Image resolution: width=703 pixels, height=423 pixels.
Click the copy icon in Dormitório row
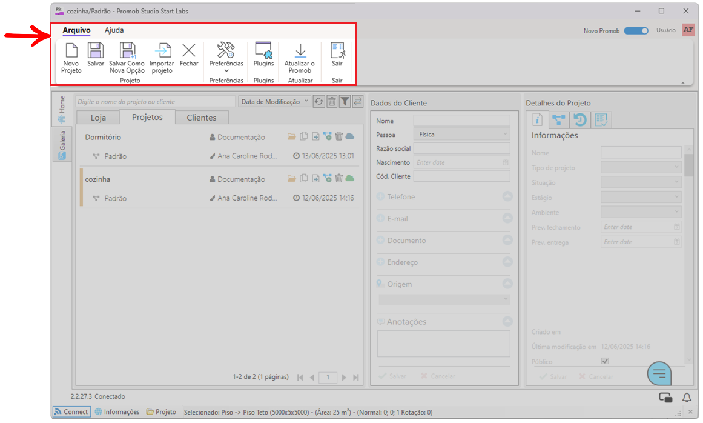(x=303, y=136)
